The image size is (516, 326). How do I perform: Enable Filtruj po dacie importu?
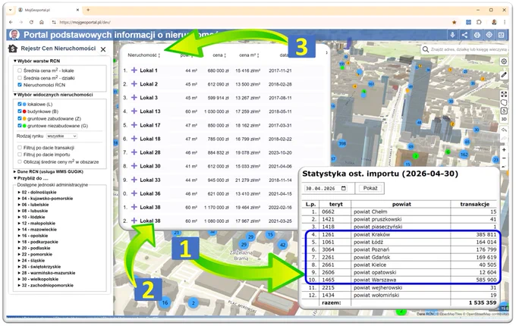[20, 155]
